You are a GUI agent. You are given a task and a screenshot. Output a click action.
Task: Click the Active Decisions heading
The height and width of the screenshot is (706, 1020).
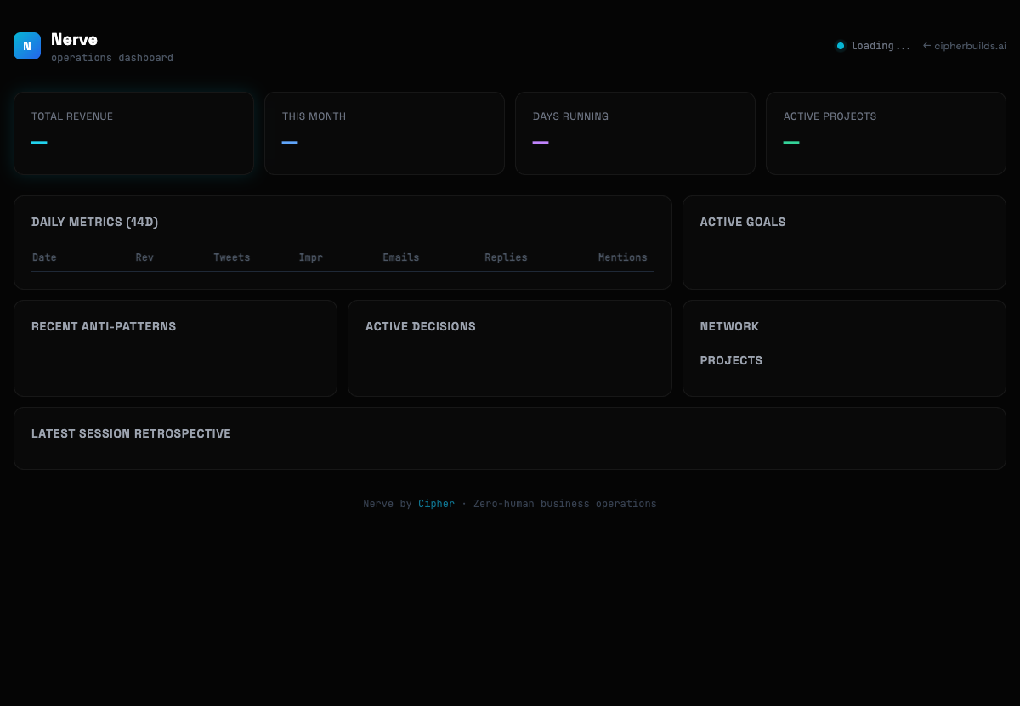tap(421, 326)
